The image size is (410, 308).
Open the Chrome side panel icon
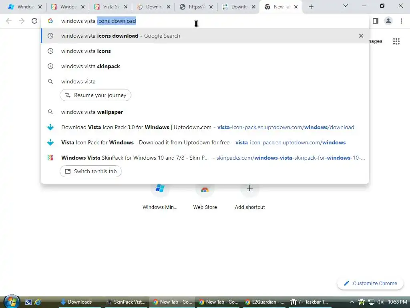pos(376,21)
